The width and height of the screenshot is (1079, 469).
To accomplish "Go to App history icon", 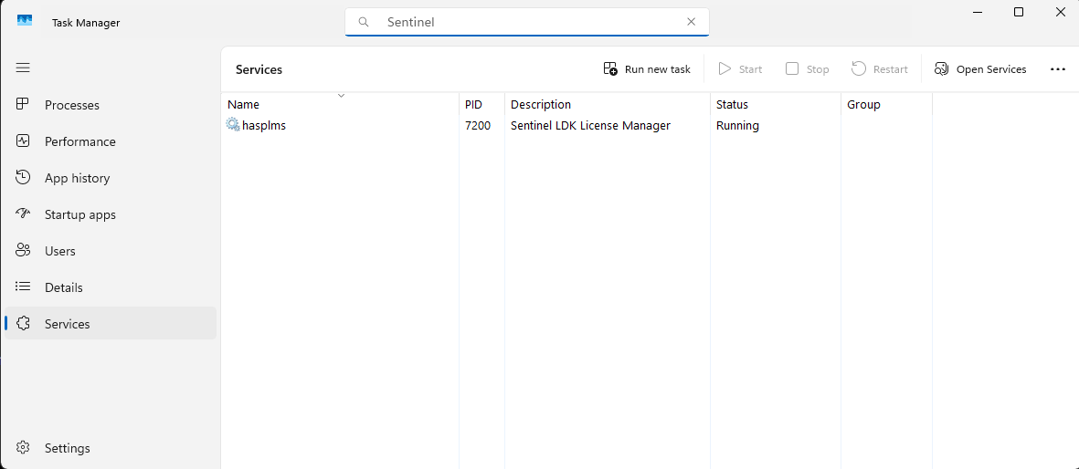I will (24, 178).
